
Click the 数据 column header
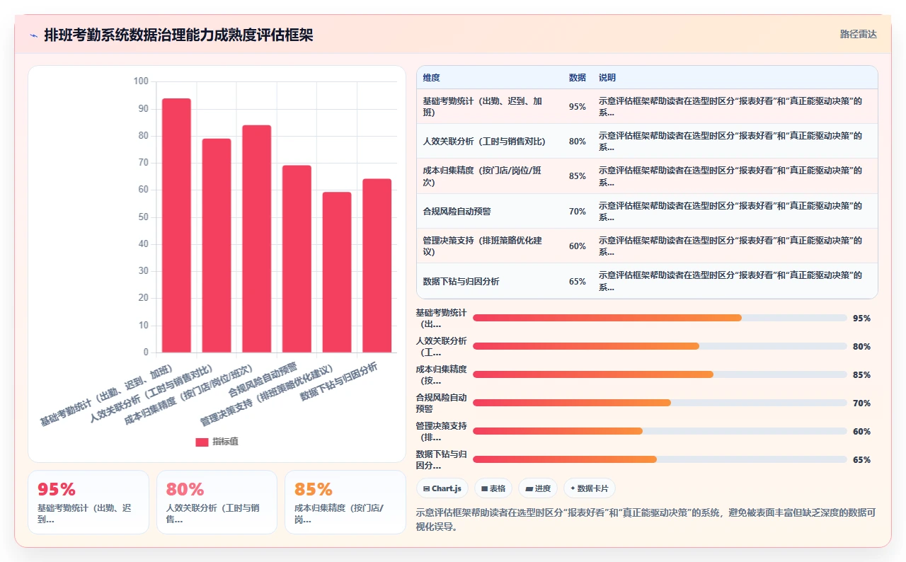(x=578, y=78)
